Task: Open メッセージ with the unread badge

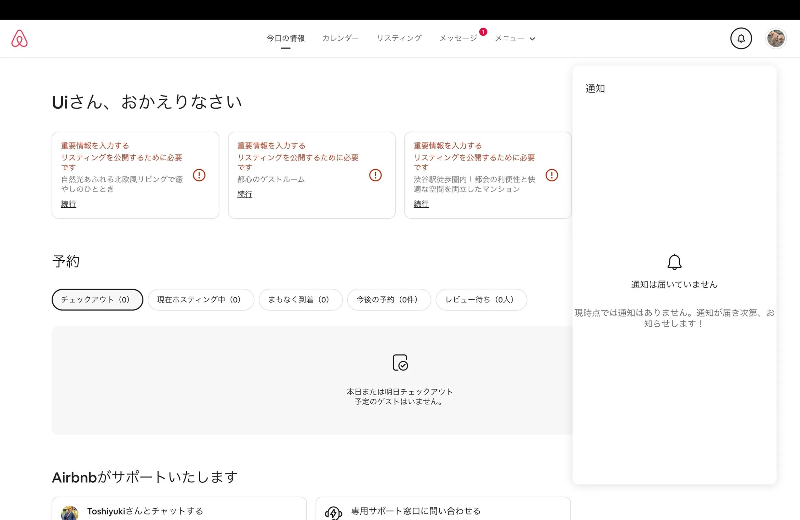Action: tap(458, 38)
